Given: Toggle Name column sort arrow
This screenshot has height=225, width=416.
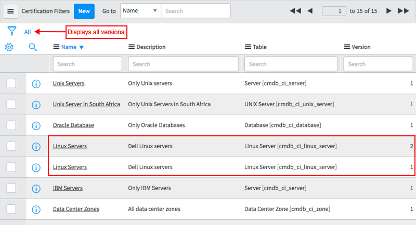Looking at the screenshot, I should (x=82, y=47).
